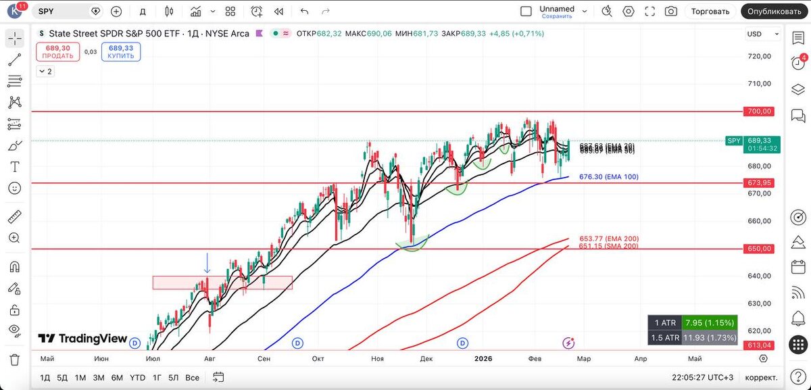Image resolution: width=811 pixels, height=390 pixels.
Task: Click the ПРОДАТЬ 689,30 sell button
Action: coord(57,52)
